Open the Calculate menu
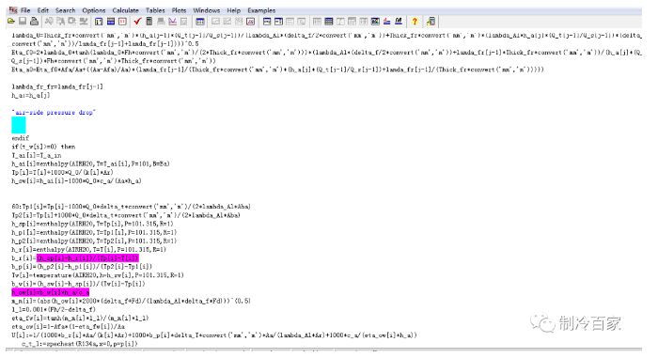658x358 pixels. (x=125, y=10)
